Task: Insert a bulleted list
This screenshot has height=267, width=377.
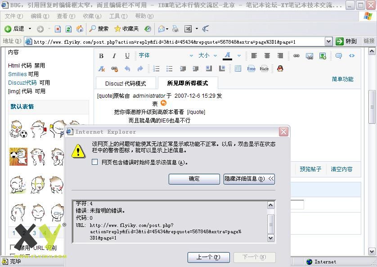Action: (x=169, y=69)
